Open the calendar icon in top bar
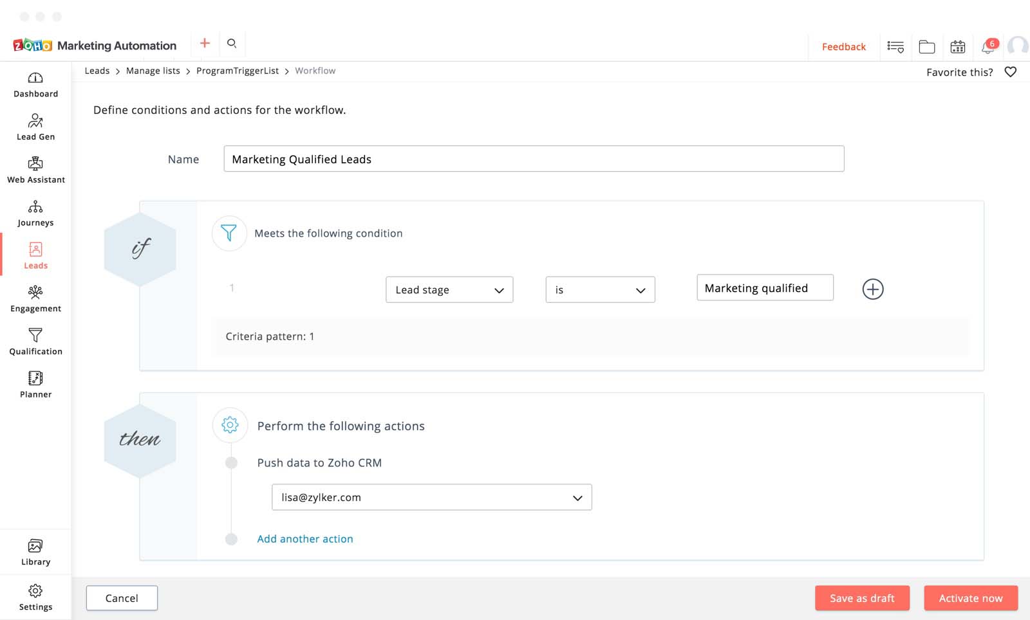The height and width of the screenshot is (620, 1030). point(958,46)
